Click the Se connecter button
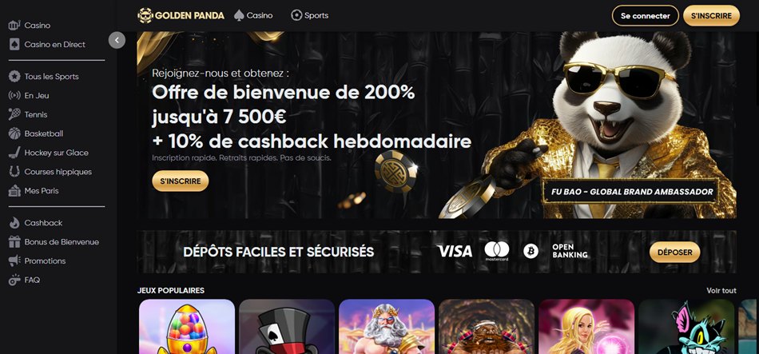The width and height of the screenshot is (759, 354). tap(646, 15)
